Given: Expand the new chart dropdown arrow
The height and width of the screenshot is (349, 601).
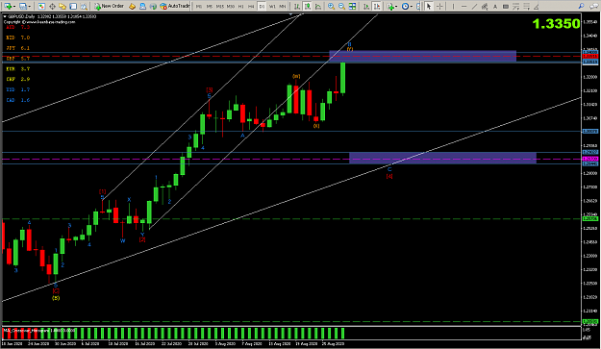Looking at the screenshot, I should pyautogui.click(x=14, y=6).
